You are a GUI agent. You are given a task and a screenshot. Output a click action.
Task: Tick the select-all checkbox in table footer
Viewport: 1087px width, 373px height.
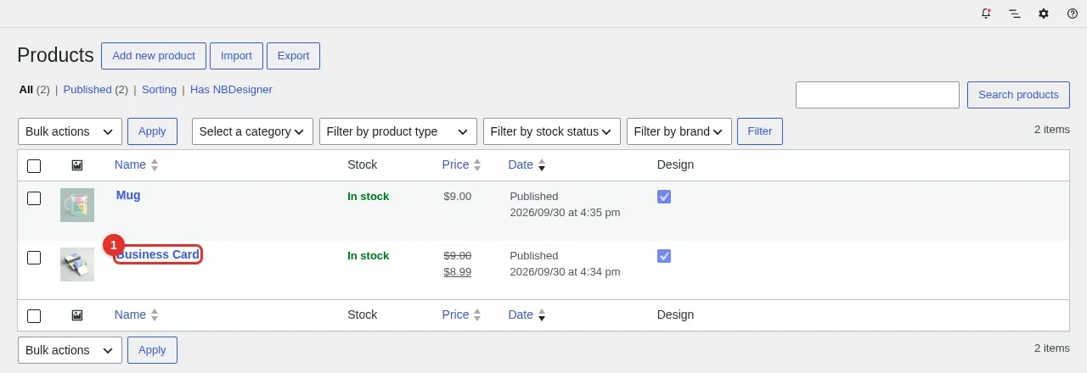pyautogui.click(x=34, y=316)
